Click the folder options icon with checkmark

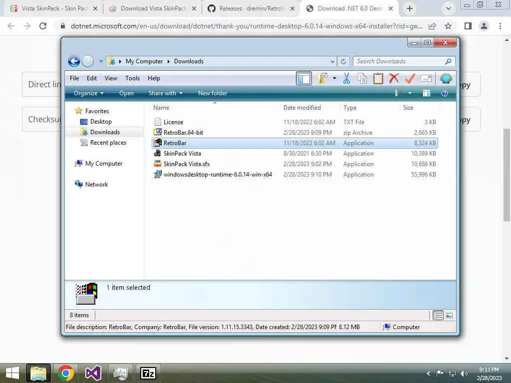[323, 78]
